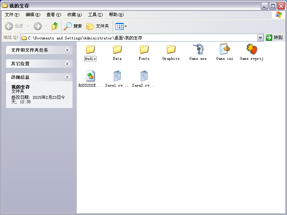Open the 工具(T) menu
Screen dimensions: 287x215
click(x=95, y=15)
